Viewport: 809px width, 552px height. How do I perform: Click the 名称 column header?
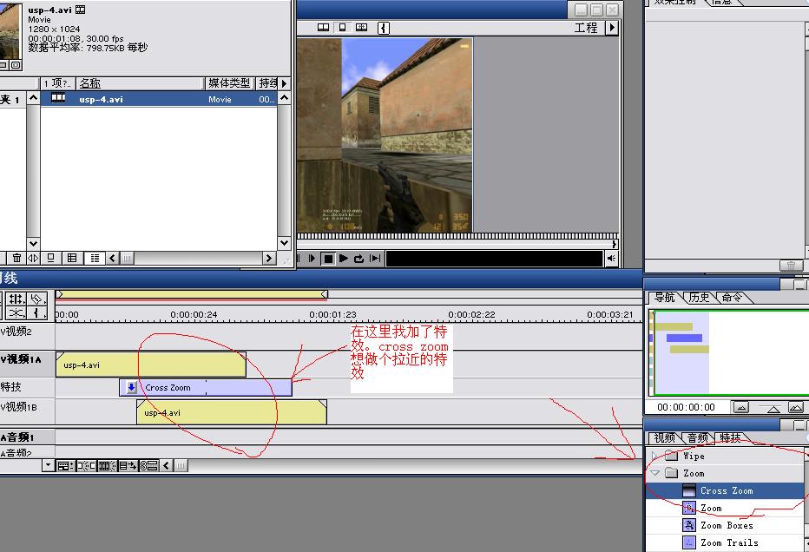click(139, 83)
